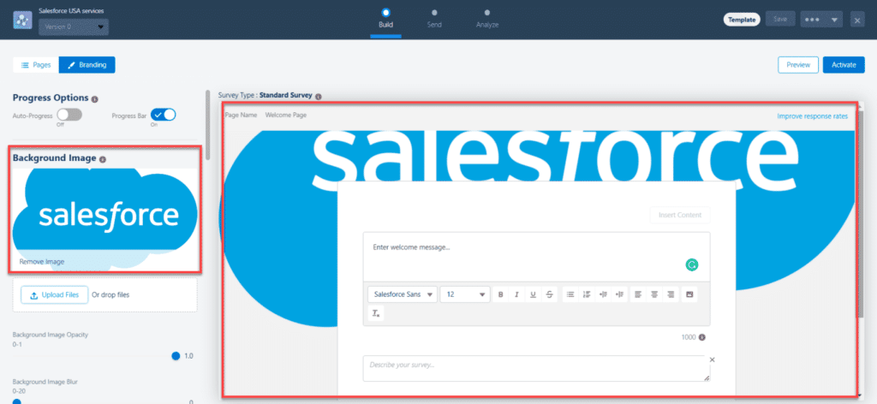Click the underline formatting icon

533,294
